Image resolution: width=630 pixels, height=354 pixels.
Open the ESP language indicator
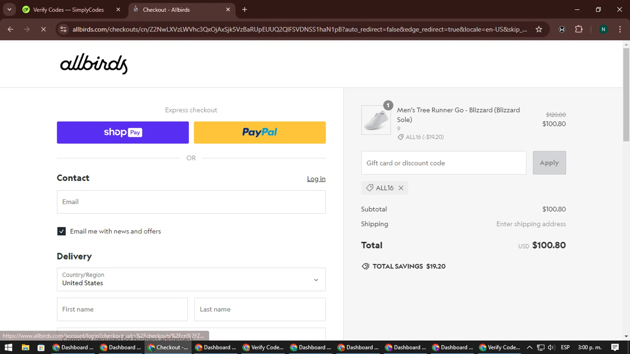point(565,347)
